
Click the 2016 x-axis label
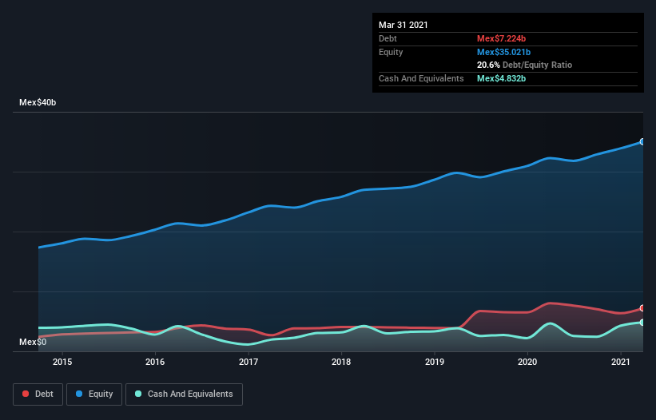(155, 362)
